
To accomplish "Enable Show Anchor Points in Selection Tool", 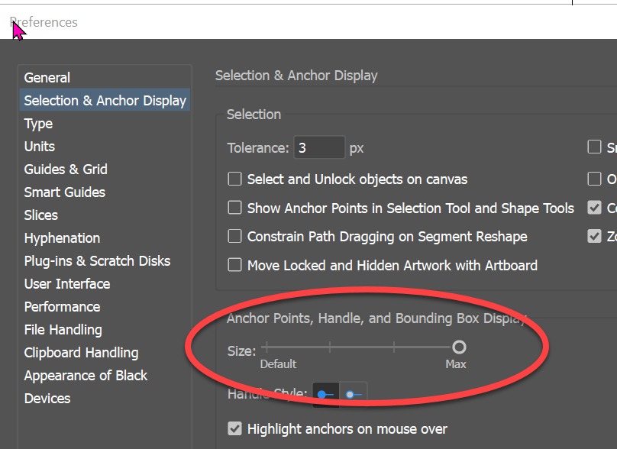I will tap(235, 208).
